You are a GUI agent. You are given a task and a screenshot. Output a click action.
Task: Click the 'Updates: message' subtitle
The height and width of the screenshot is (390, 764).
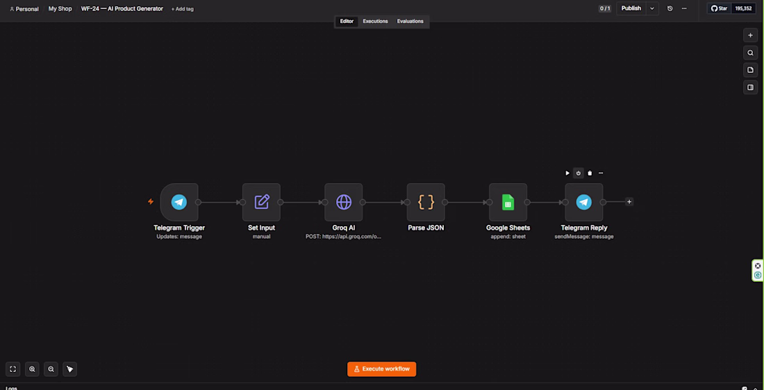[178, 237]
